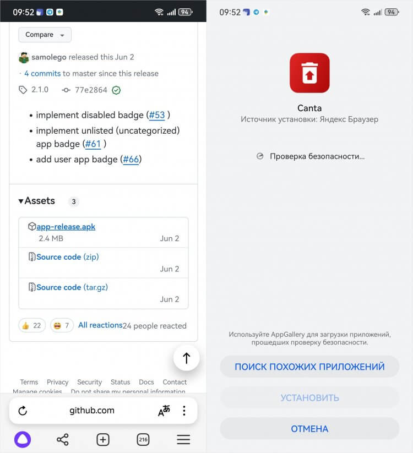The height and width of the screenshot is (453, 413).
Task: Tap the github.com address field
Action: coord(92,411)
